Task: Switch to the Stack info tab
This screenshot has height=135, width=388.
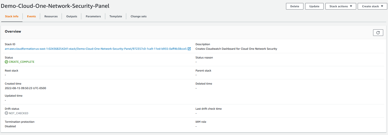Action: tap(12, 16)
